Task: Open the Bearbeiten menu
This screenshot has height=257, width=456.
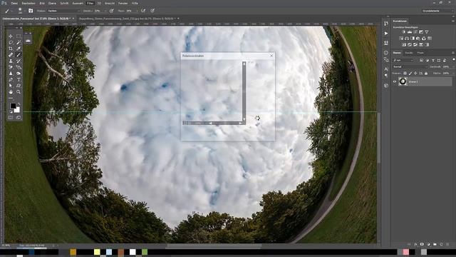Action: pos(28,3)
